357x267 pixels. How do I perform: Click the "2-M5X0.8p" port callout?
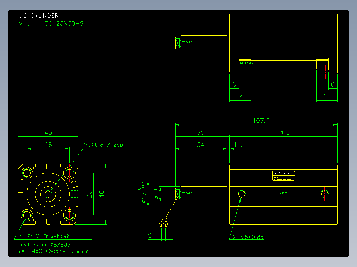(248, 237)
